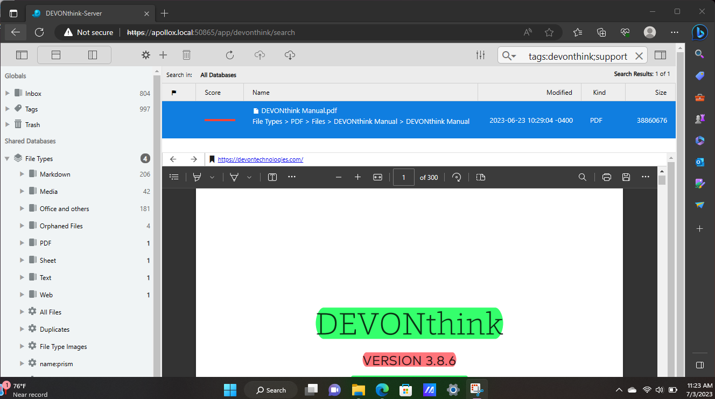Click the cloud upload icon

(x=260, y=55)
